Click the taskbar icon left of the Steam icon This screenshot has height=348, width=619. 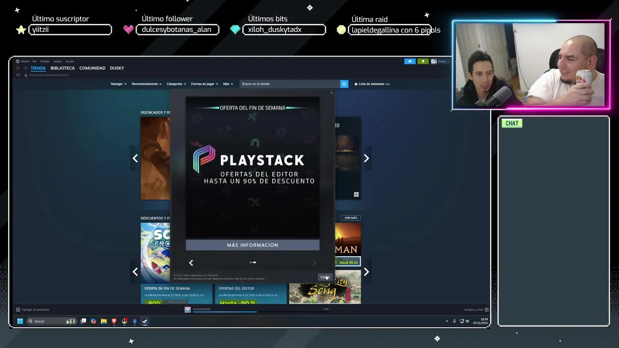(134, 321)
